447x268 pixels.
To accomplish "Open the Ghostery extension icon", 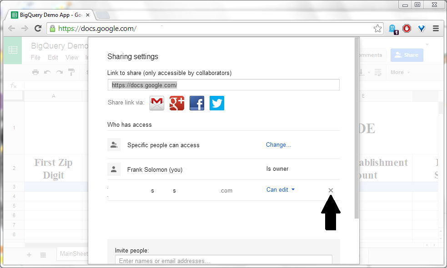I will click(392, 28).
